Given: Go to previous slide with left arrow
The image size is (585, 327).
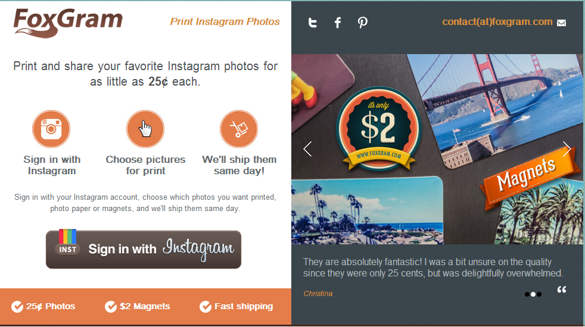Looking at the screenshot, I should pos(307,149).
